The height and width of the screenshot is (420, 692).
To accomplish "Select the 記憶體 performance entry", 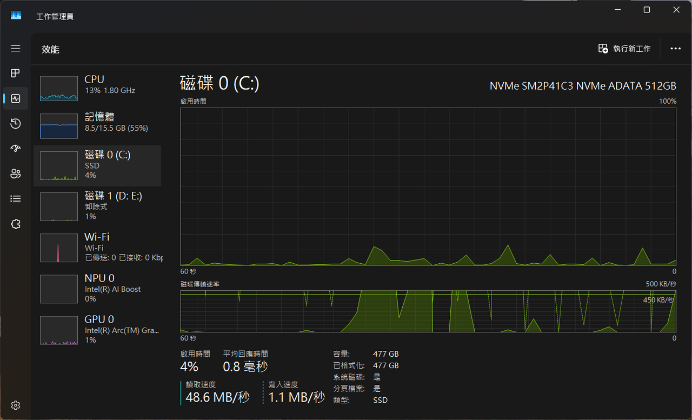I will pos(97,125).
